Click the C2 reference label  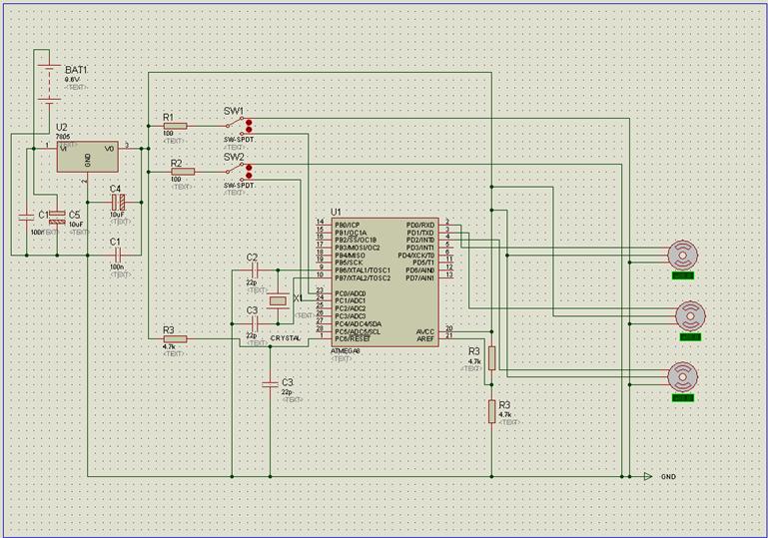(x=252, y=258)
